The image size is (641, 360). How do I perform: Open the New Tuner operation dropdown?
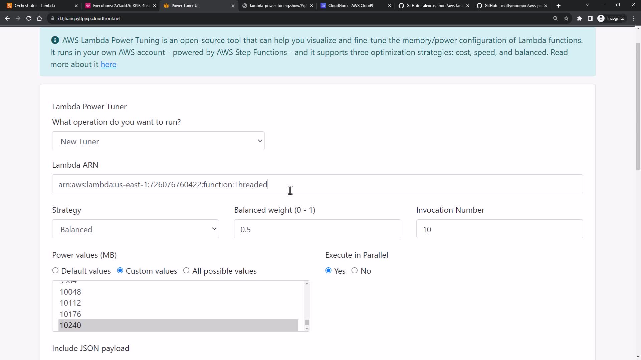pyautogui.click(x=158, y=141)
